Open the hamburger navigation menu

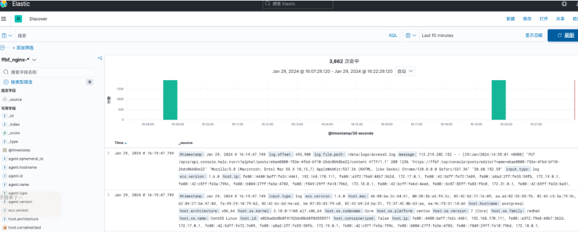[4, 19]
